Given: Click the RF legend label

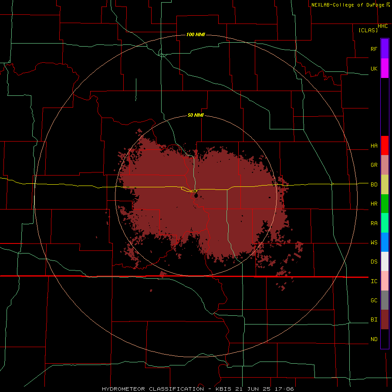Looking at the screenshot, I should tap(374, 49).
